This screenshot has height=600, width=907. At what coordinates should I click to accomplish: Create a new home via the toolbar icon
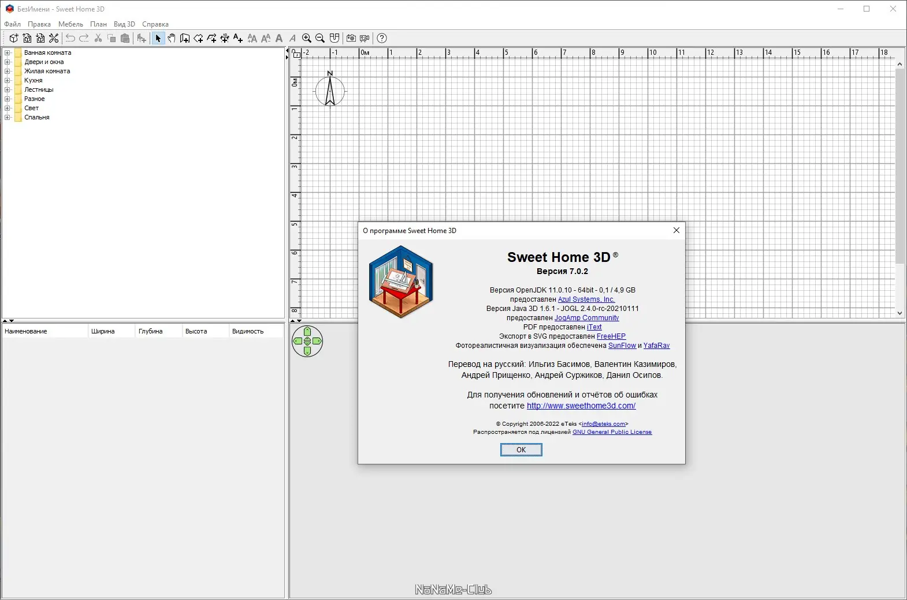[x=14, y=38]
